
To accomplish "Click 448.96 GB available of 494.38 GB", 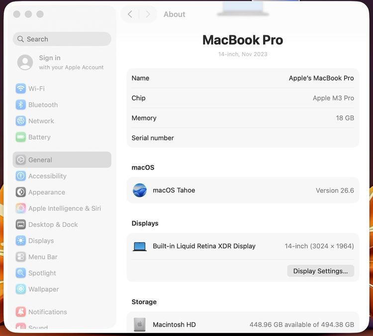I will coord(302,325).
